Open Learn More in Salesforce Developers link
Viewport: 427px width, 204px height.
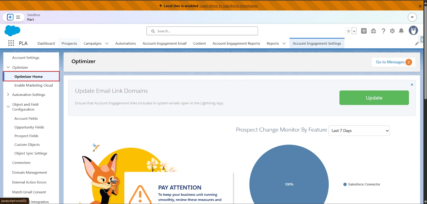[229, 6]
